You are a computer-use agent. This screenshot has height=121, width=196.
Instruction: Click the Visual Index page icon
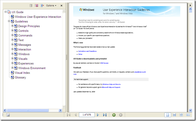12,72
